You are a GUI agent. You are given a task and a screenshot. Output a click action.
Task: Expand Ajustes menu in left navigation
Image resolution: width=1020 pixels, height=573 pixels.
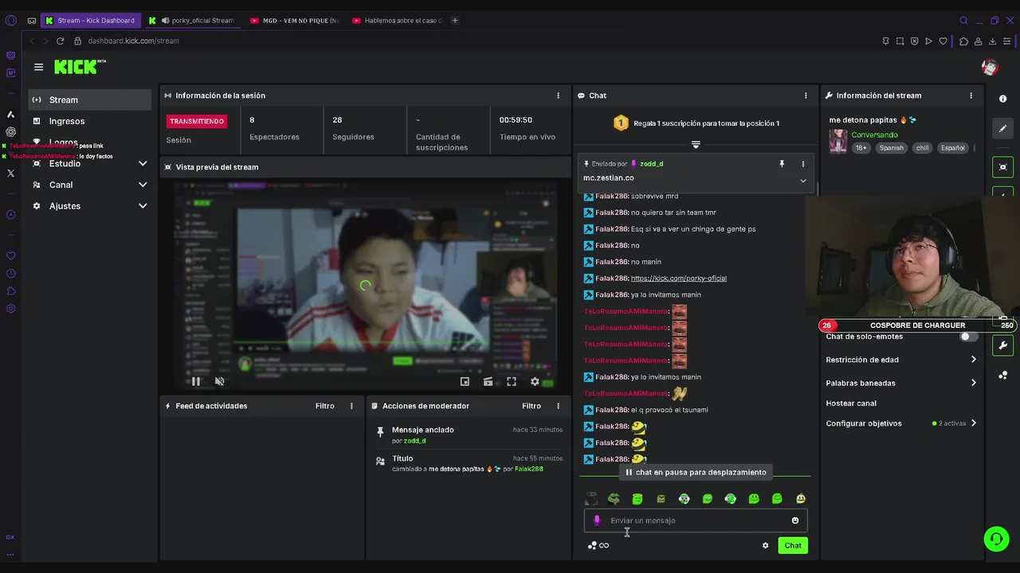tap(90, 206)
